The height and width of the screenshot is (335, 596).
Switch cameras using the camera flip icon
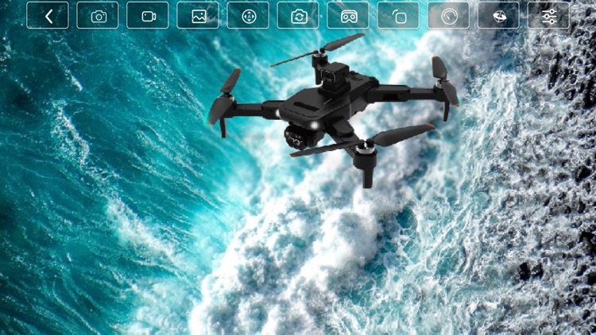(298, 15)
